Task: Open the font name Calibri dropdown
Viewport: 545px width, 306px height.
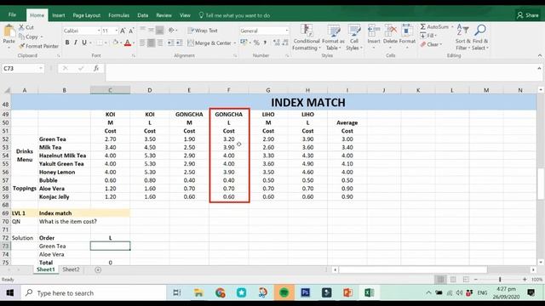Action: pyautogui.click(x=99, y=31)
